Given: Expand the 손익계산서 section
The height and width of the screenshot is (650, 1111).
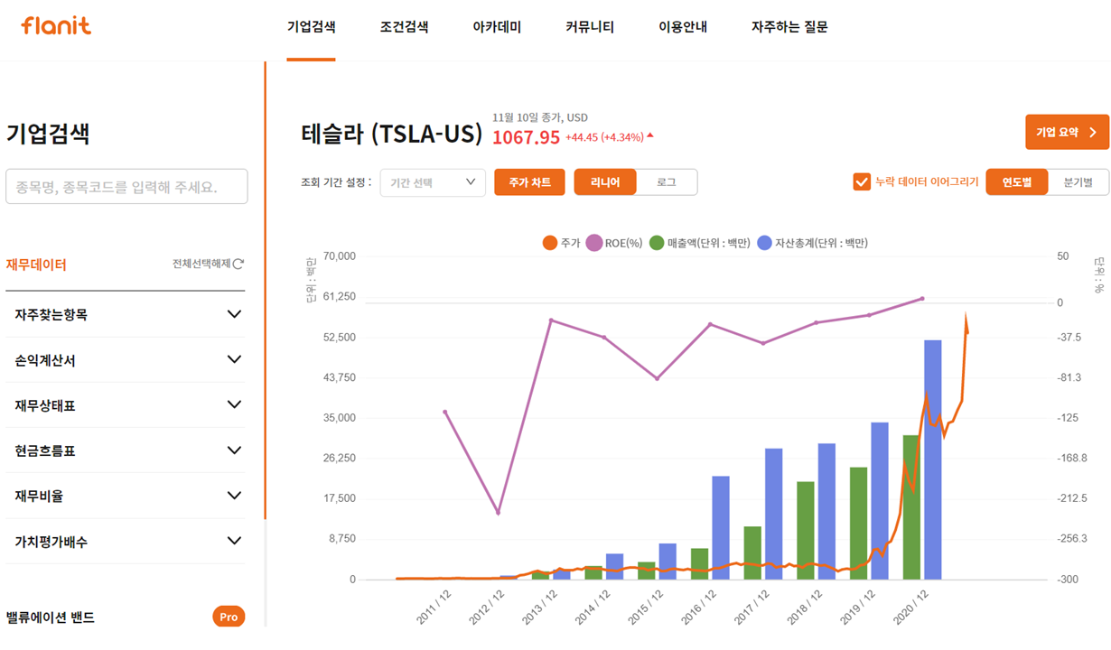Looking at the screenshot, I should click(126, 359).
